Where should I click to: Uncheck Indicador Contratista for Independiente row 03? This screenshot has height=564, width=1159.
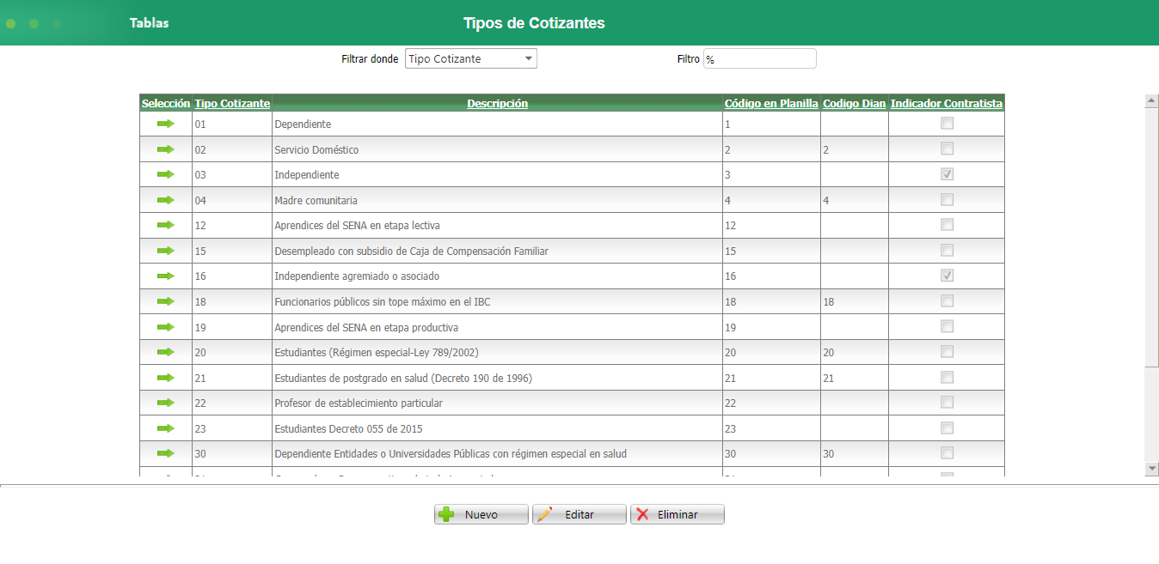tap(947, 173)
